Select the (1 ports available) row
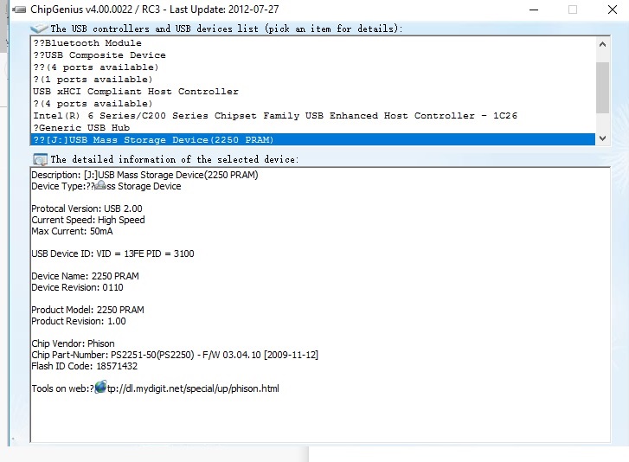Viewport: 629px width, 462px height. click(313, 80)
